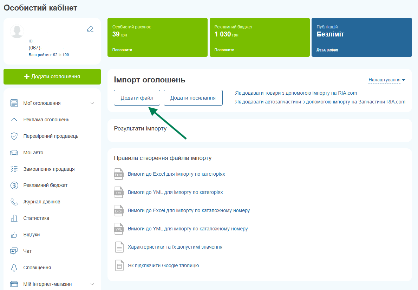Expand the Мої оголошення chevron

[x=92, y=103]
